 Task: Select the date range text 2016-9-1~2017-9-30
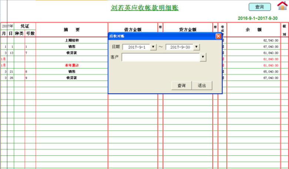click(258, 18)
